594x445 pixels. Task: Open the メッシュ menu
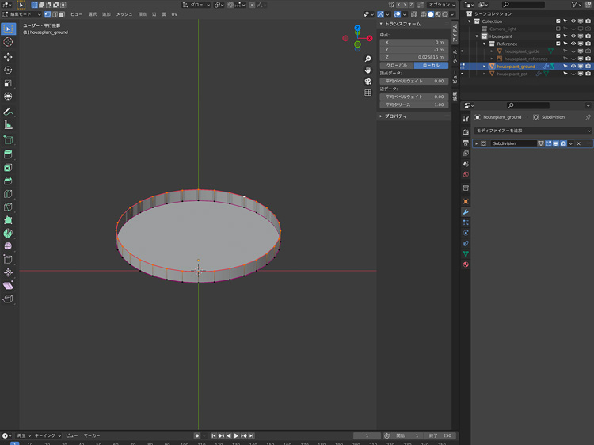point(124,14)
